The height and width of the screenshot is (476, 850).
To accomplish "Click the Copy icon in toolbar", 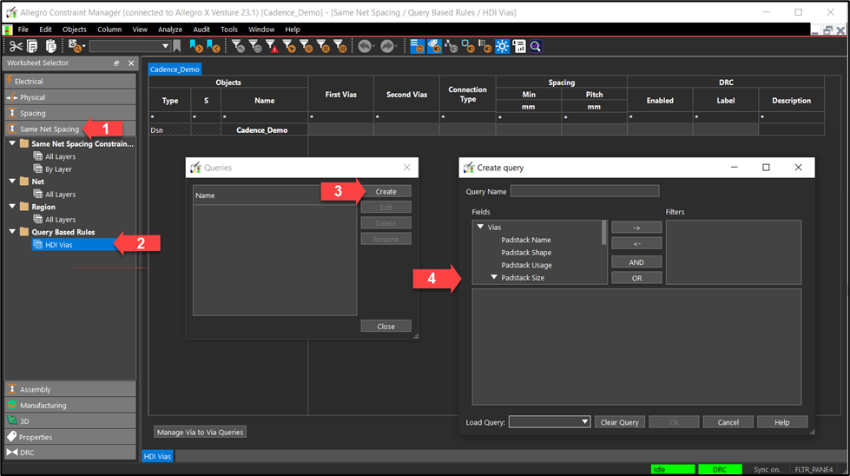I will tap(32, 47).
